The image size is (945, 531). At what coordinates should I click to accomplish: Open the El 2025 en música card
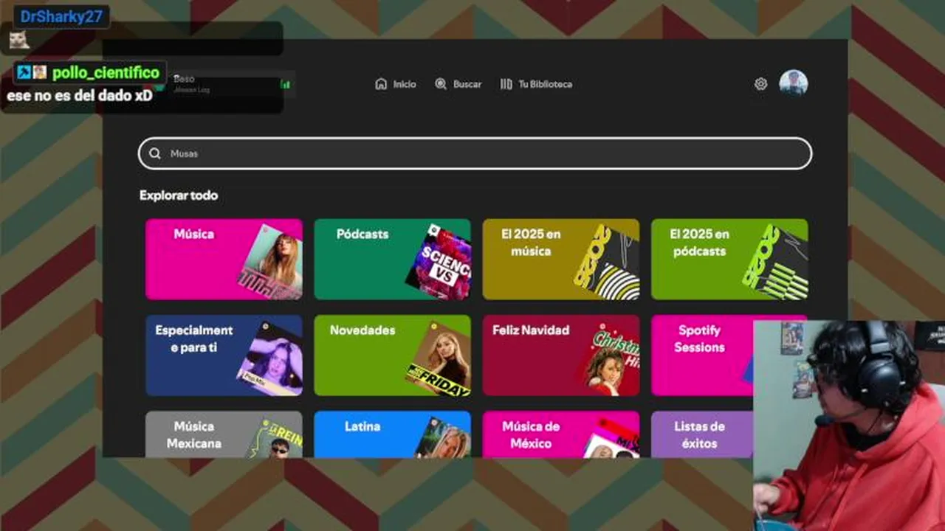tap(561, 259)
